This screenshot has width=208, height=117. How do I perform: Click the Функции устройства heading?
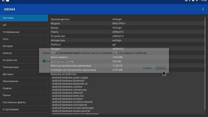[x=63, y=74]
